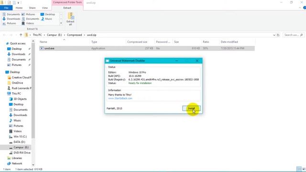The height and width of the screenshot is (172, 306).
Task: Switch to the Share ribbon tab
Action: pyautogui.click(x=32, y=8)
